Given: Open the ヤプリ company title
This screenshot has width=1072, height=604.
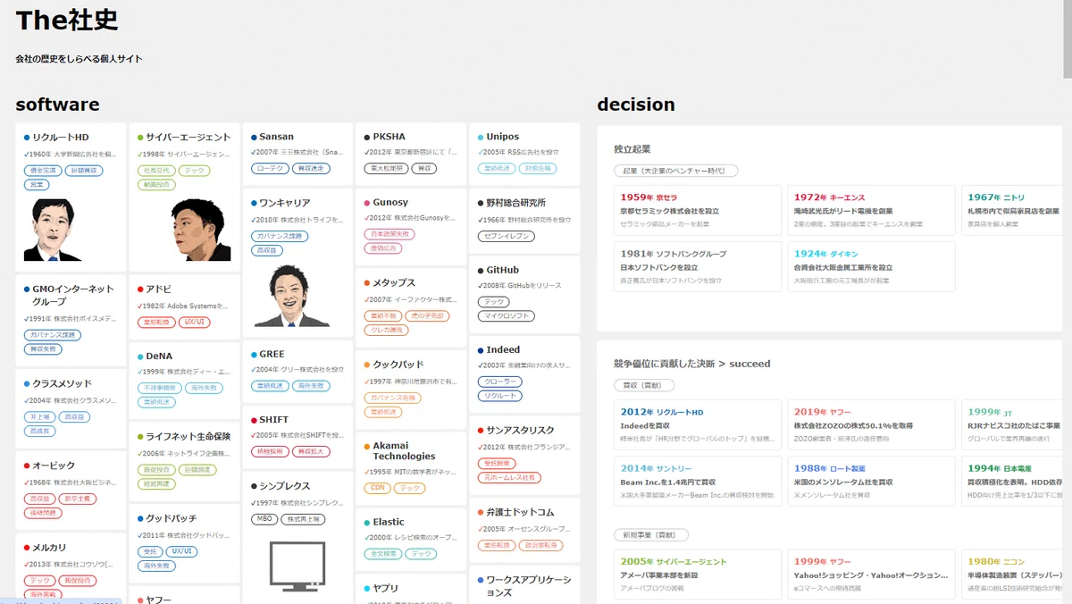Looking at the screenshot, I should pyautogui.click(x=385, y=589).
